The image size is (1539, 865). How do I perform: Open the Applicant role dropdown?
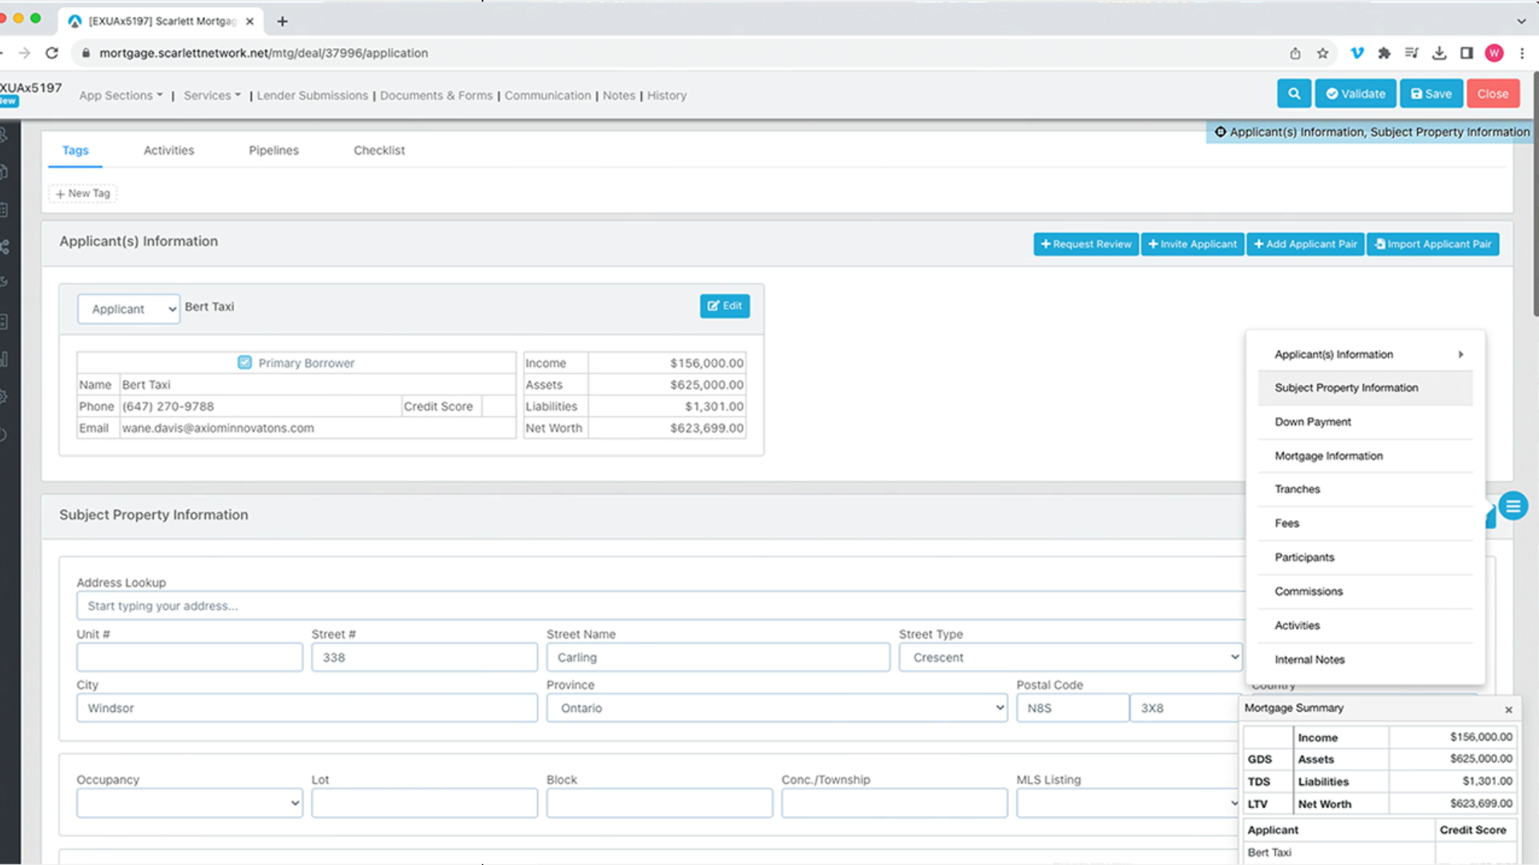coord(128,309)
